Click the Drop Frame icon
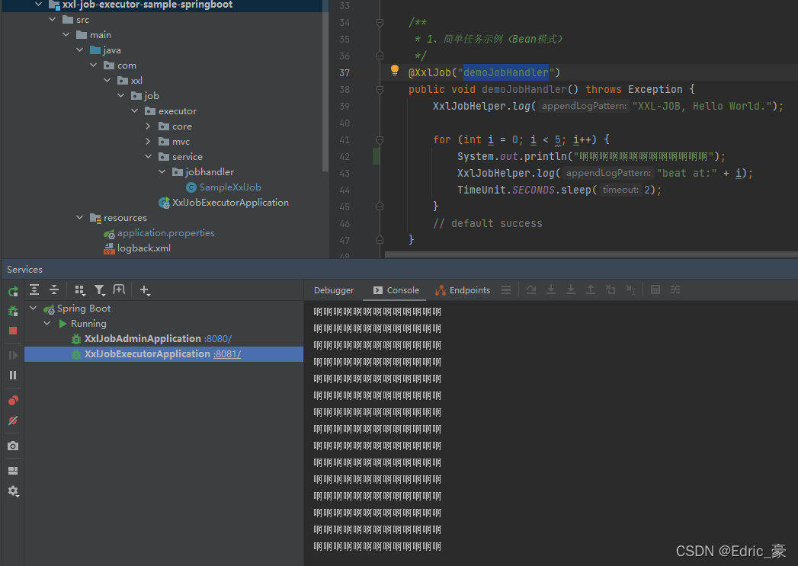Screen dimensions: 798x566 click(611, 290)
